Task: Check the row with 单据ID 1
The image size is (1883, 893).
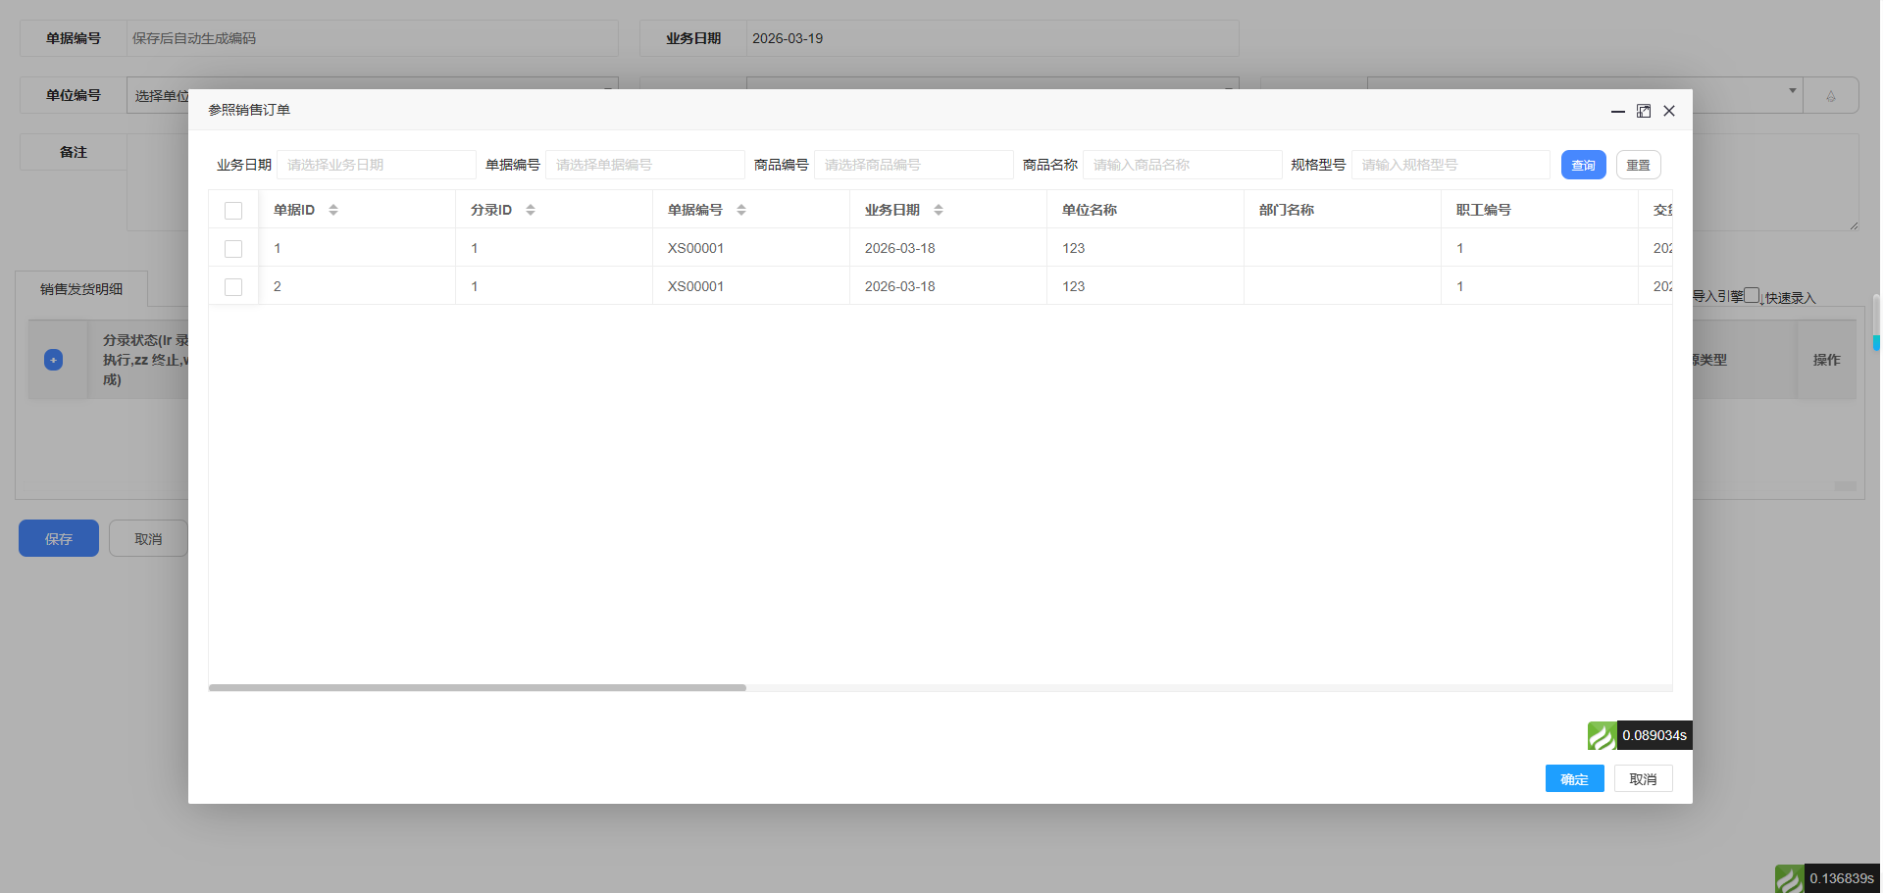Action: tap(233, 249)
